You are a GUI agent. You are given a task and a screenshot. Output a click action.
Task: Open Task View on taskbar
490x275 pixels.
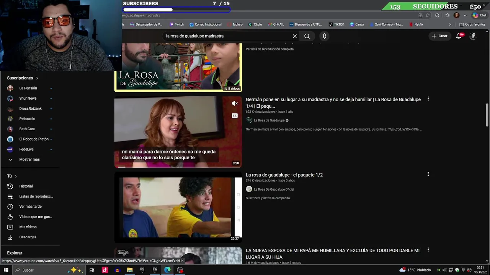92,270
